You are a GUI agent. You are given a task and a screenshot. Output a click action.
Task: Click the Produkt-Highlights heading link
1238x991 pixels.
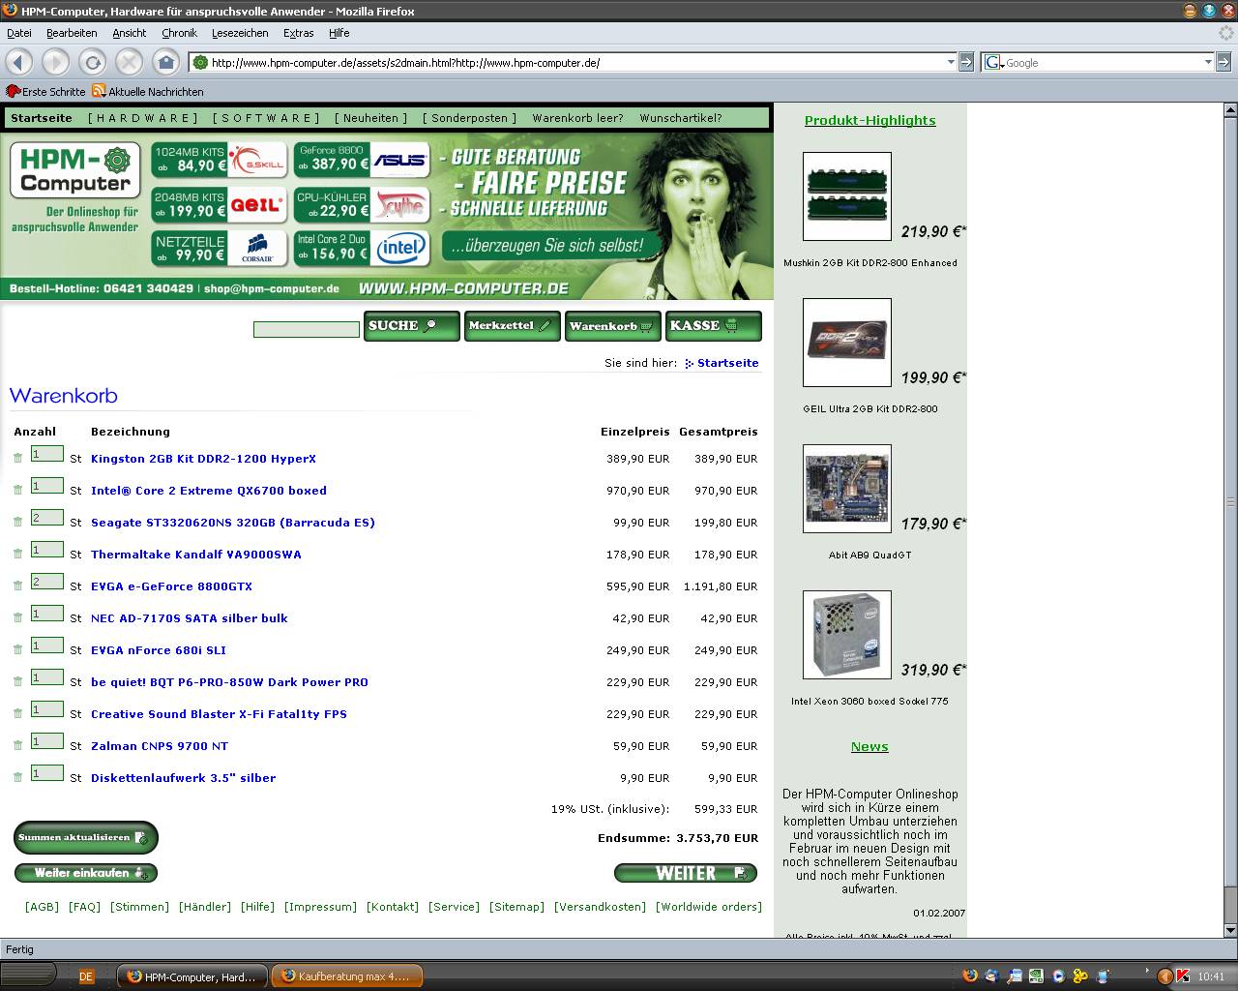tap(870, 120)
